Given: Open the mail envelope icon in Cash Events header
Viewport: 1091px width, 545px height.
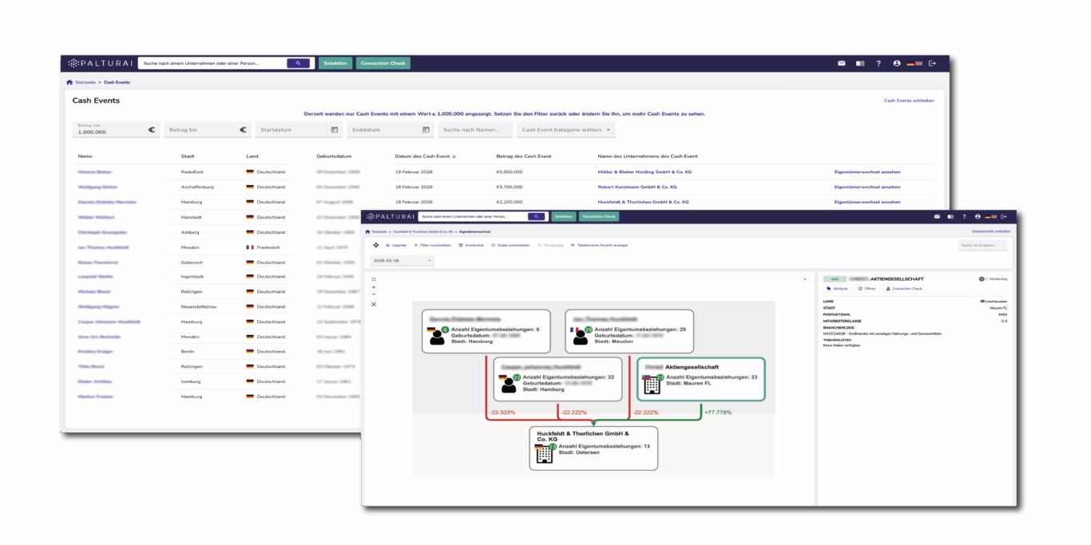Looking at the screenshot, I should click(841, 63).
